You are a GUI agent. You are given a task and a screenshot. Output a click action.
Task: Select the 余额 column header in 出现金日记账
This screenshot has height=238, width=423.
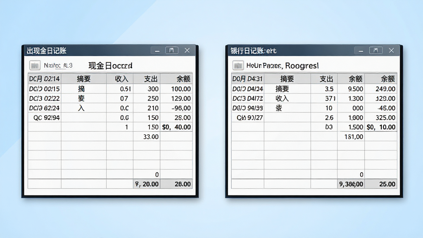coord(176,79)
